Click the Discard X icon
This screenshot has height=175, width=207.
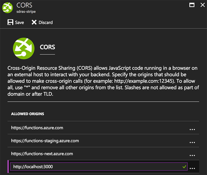(34, 22)
